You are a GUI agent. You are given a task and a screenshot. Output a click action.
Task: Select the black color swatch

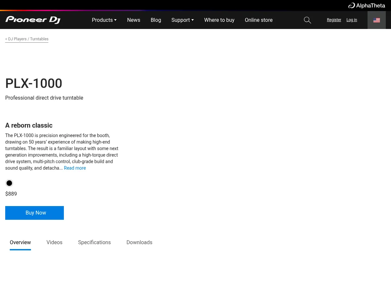click(9, 183)
